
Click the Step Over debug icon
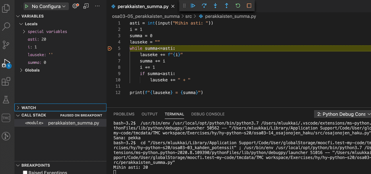pyautogui.click(x=204, y=6)
